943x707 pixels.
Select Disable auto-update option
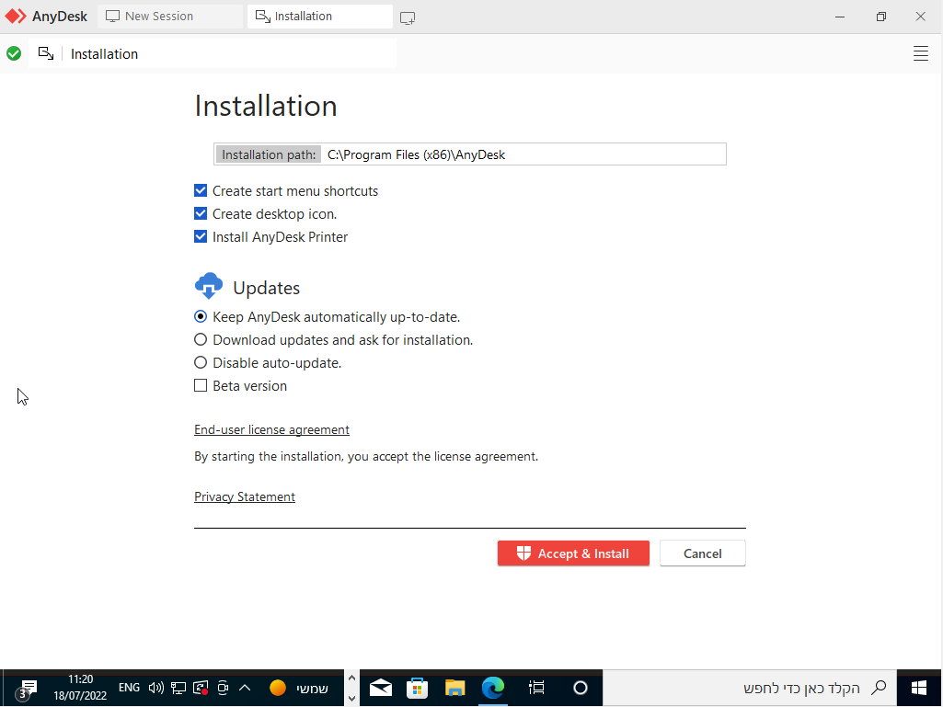coord(201,362)
